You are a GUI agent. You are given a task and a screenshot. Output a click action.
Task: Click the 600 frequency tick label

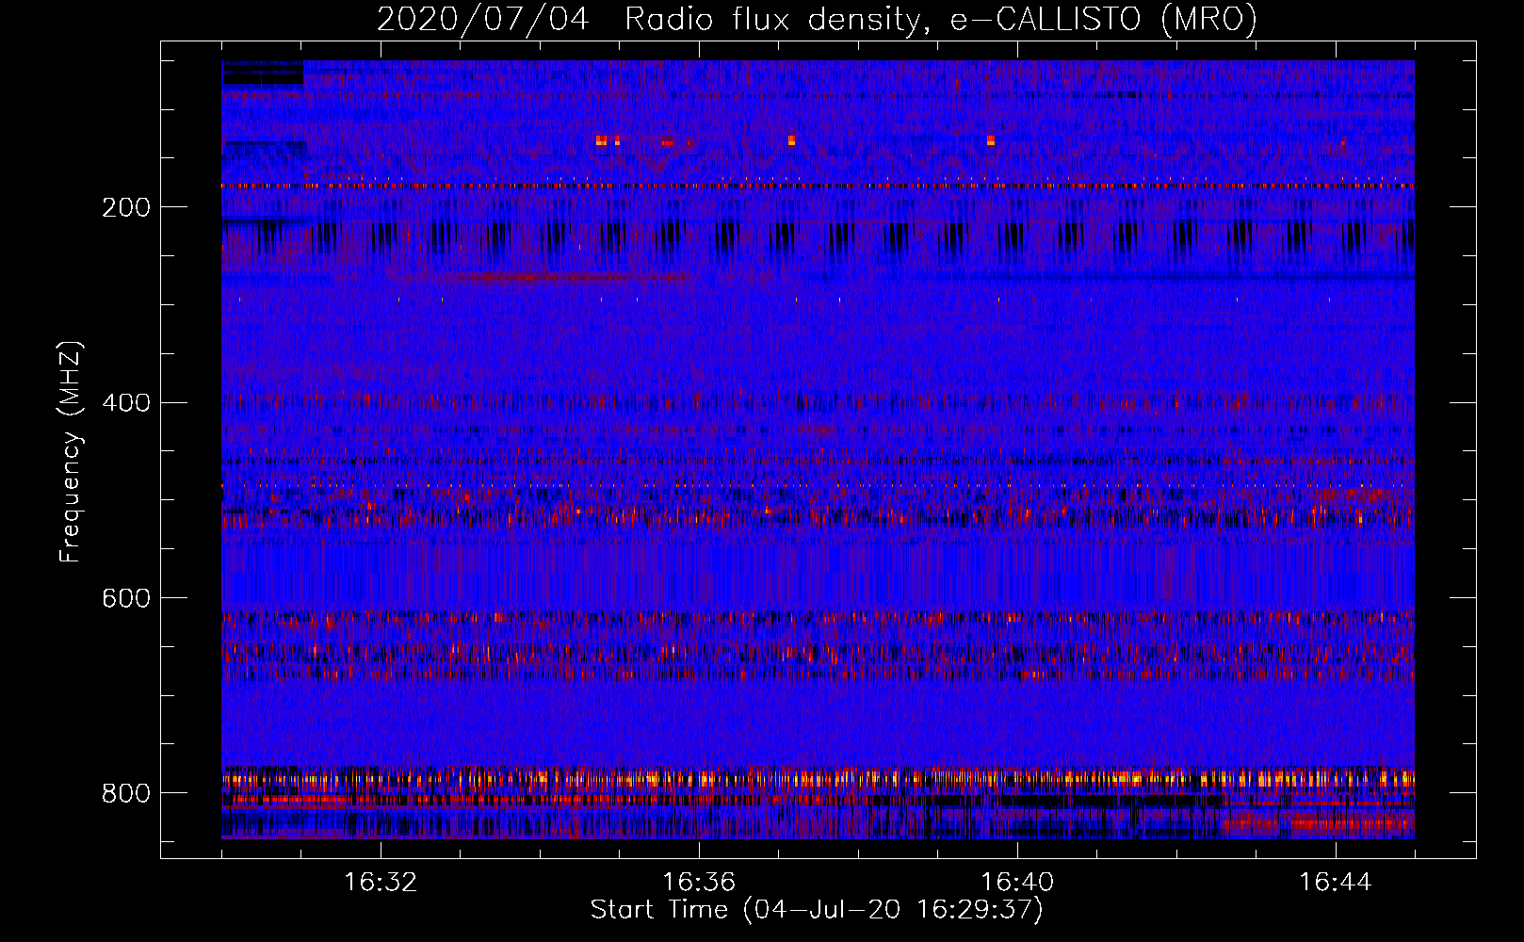[x=126, y=598]
